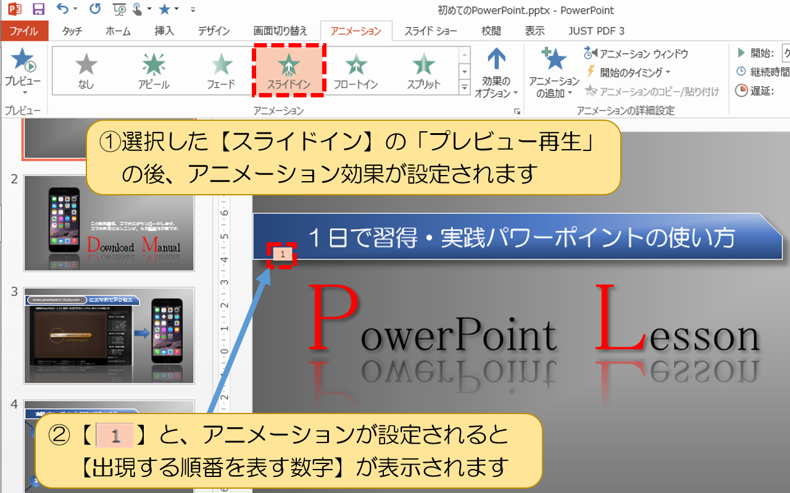Select the アニメーション tab

(x=356, y=31)
